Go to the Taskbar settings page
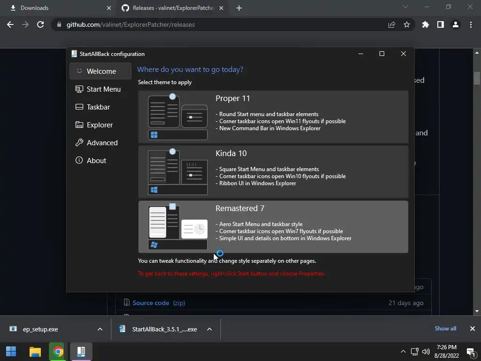The height and width of the screenshot is (361, 481). coord(101,107)
